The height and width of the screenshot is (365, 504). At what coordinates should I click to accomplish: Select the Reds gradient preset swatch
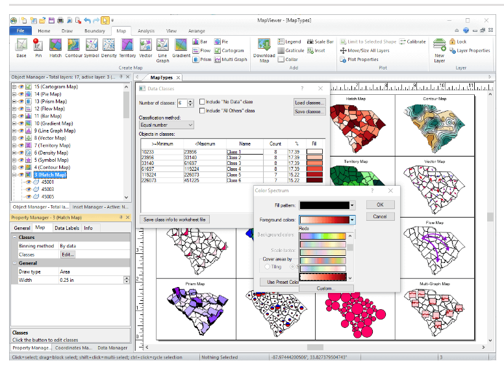pyautogui.click(x=323, y=277)
